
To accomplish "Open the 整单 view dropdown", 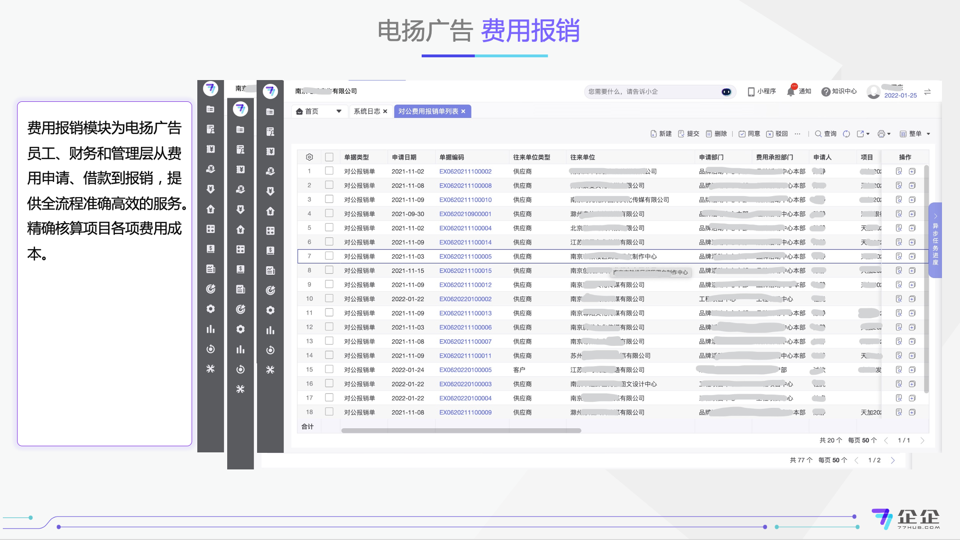I will pos(915,134).
